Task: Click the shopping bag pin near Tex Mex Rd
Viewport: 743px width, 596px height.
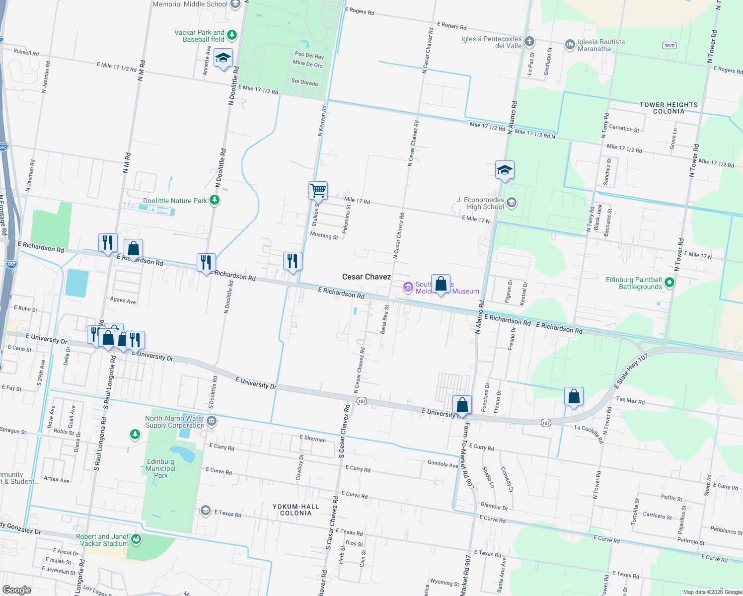Action: point(574,395)
